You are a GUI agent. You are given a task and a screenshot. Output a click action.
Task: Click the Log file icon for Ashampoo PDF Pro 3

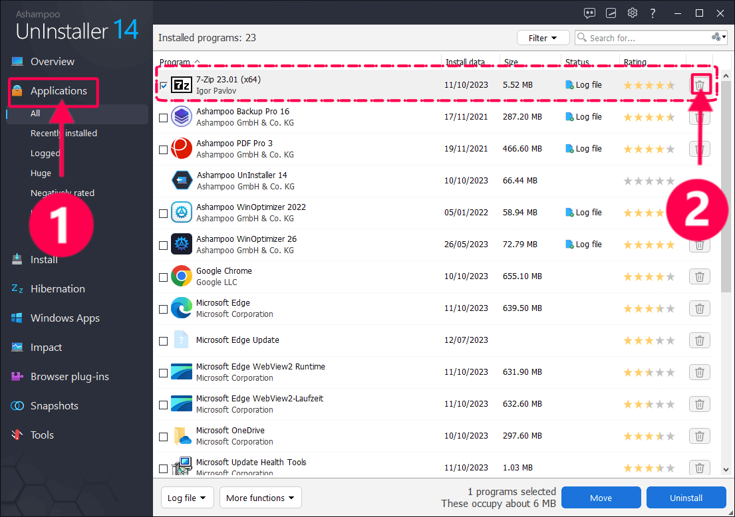pos(569,149)
